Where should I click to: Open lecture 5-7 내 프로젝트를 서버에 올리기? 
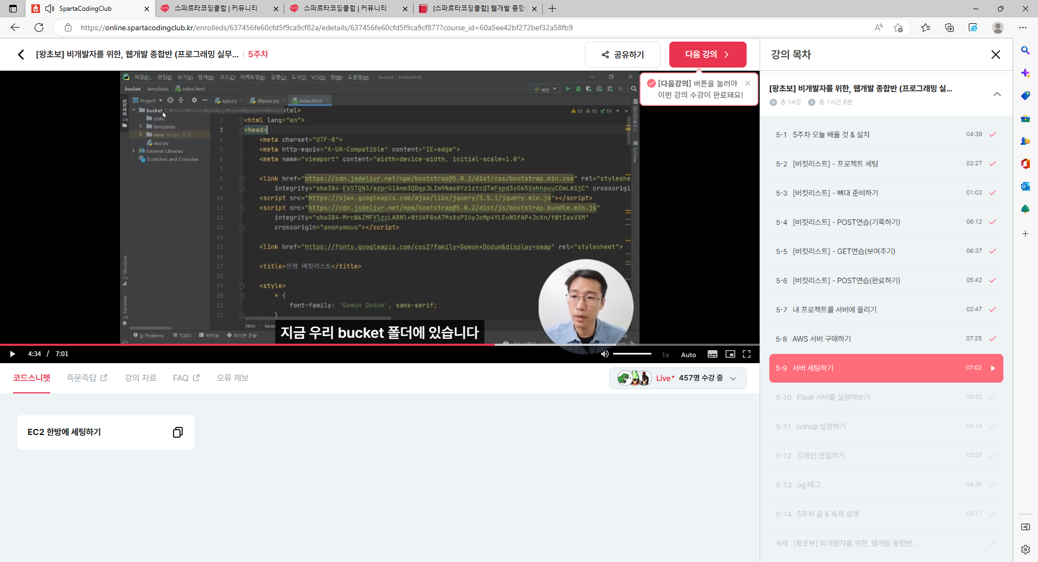click(x=886, y=310)
